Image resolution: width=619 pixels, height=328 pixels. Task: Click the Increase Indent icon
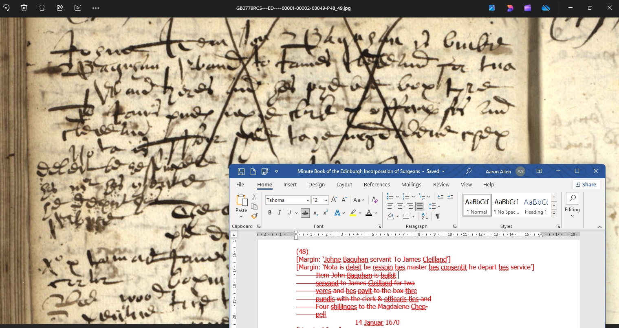[450, 197]
